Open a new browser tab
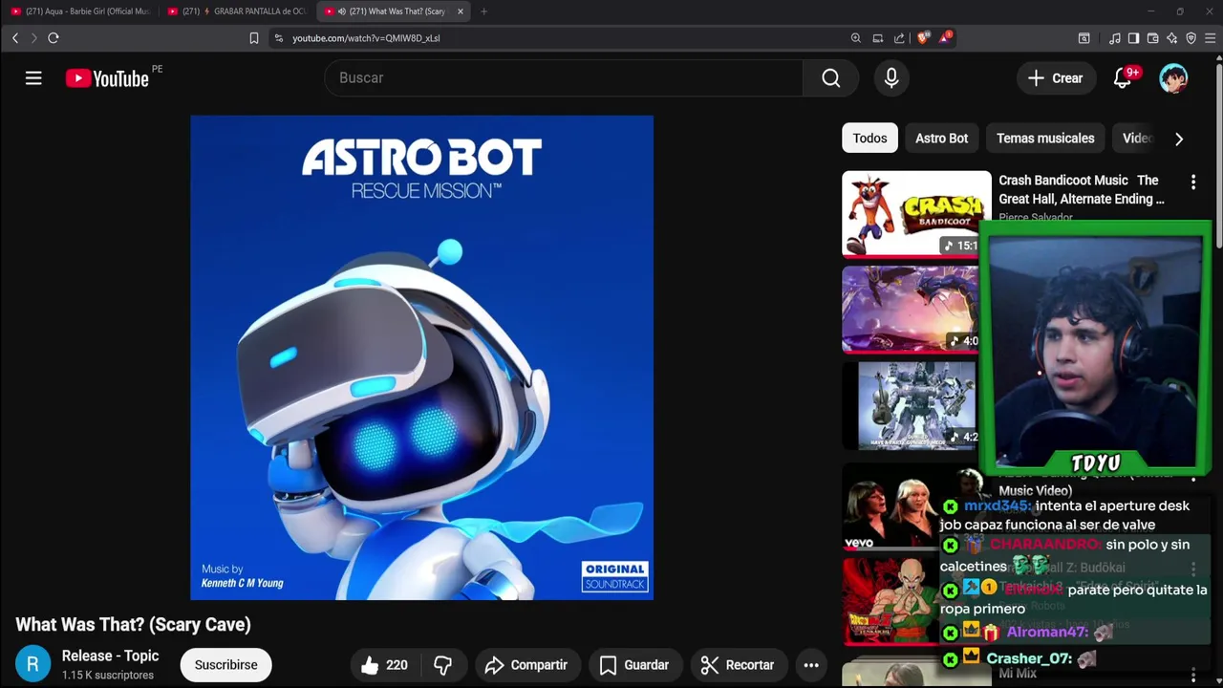The image size is (1223, 688). pyautogui.click(x=483, y=11)
